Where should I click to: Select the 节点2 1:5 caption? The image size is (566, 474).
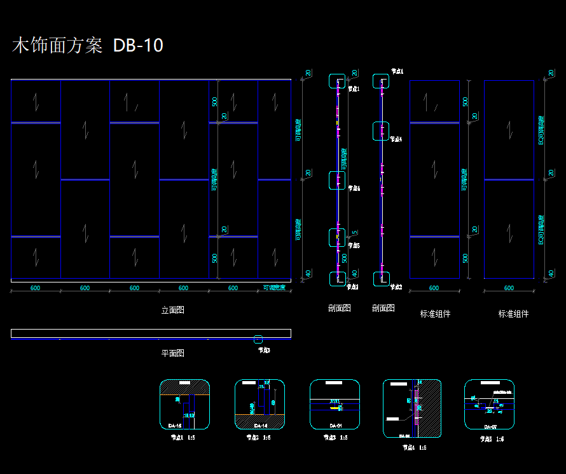[258, 438]
